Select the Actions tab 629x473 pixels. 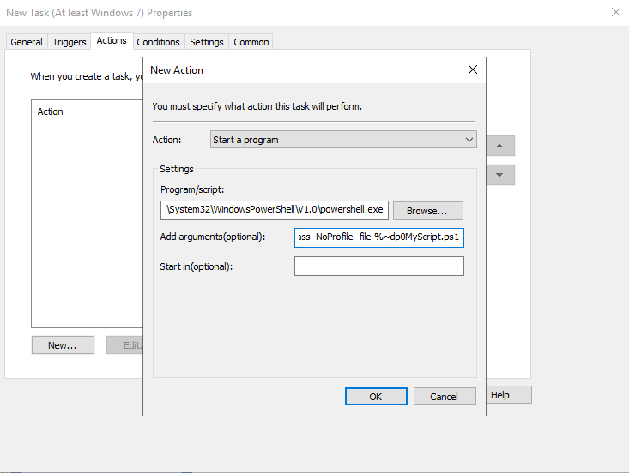[x=112, y=41]
